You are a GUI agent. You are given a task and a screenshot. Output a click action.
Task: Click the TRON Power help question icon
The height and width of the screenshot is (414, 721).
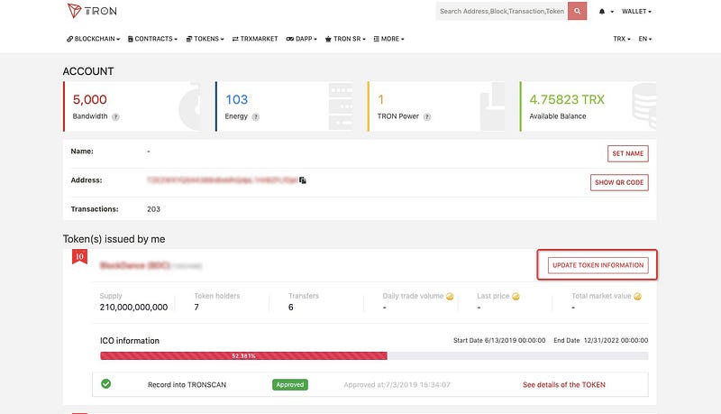point(427,117)
